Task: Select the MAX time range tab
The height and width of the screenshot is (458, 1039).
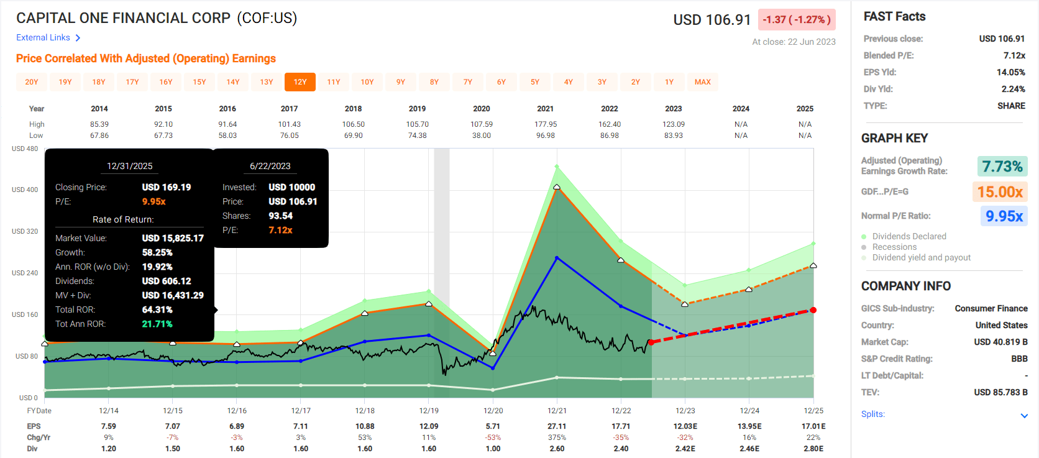Action: pos(703,82)
